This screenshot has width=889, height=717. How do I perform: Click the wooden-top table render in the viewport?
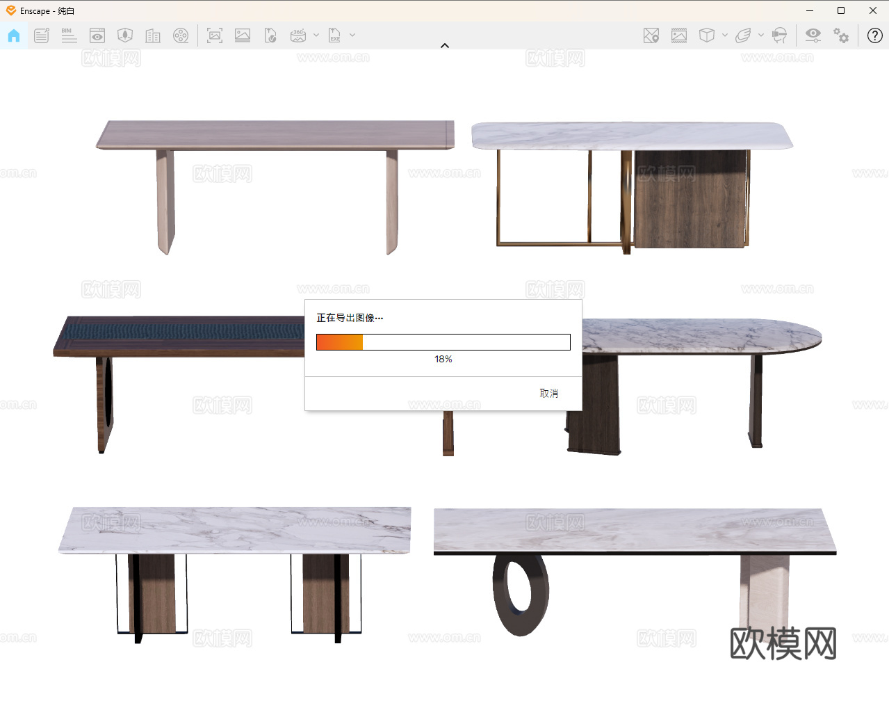coord(275,186)
